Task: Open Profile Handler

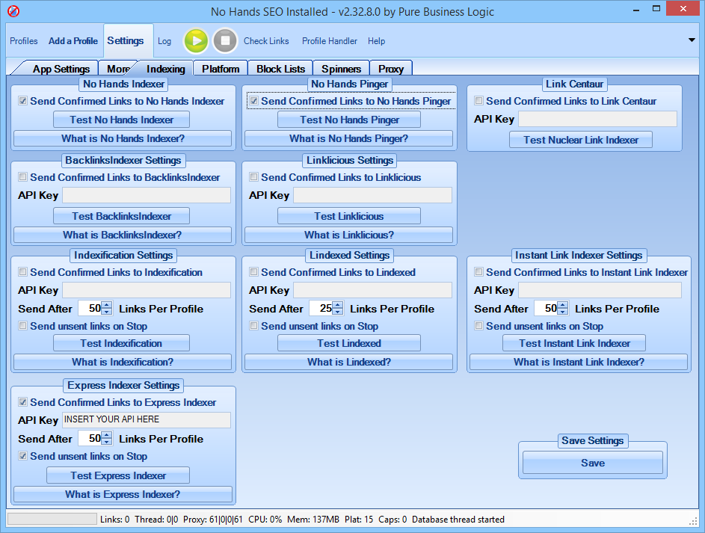Action: coord(330,41)
